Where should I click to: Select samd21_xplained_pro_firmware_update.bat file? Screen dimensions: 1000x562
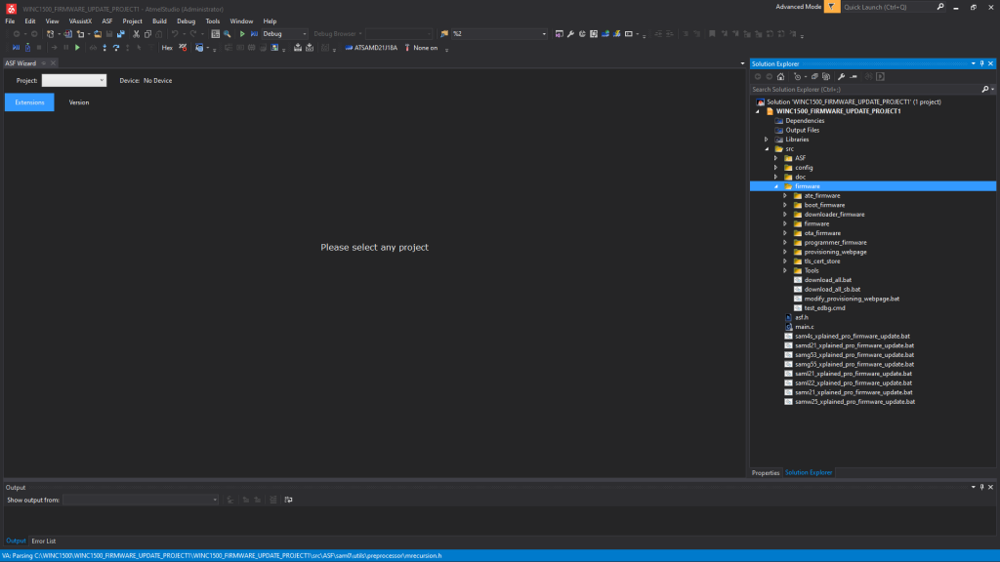point(854,345)
